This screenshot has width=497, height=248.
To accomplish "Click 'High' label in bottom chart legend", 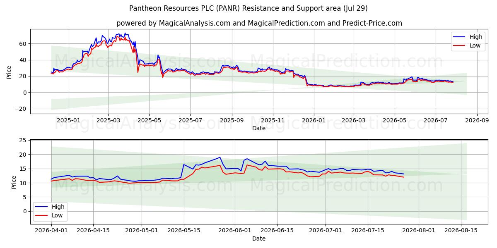I will (x=58, y=206).
